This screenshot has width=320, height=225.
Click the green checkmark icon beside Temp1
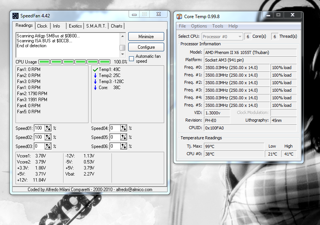tap(95, 69)
